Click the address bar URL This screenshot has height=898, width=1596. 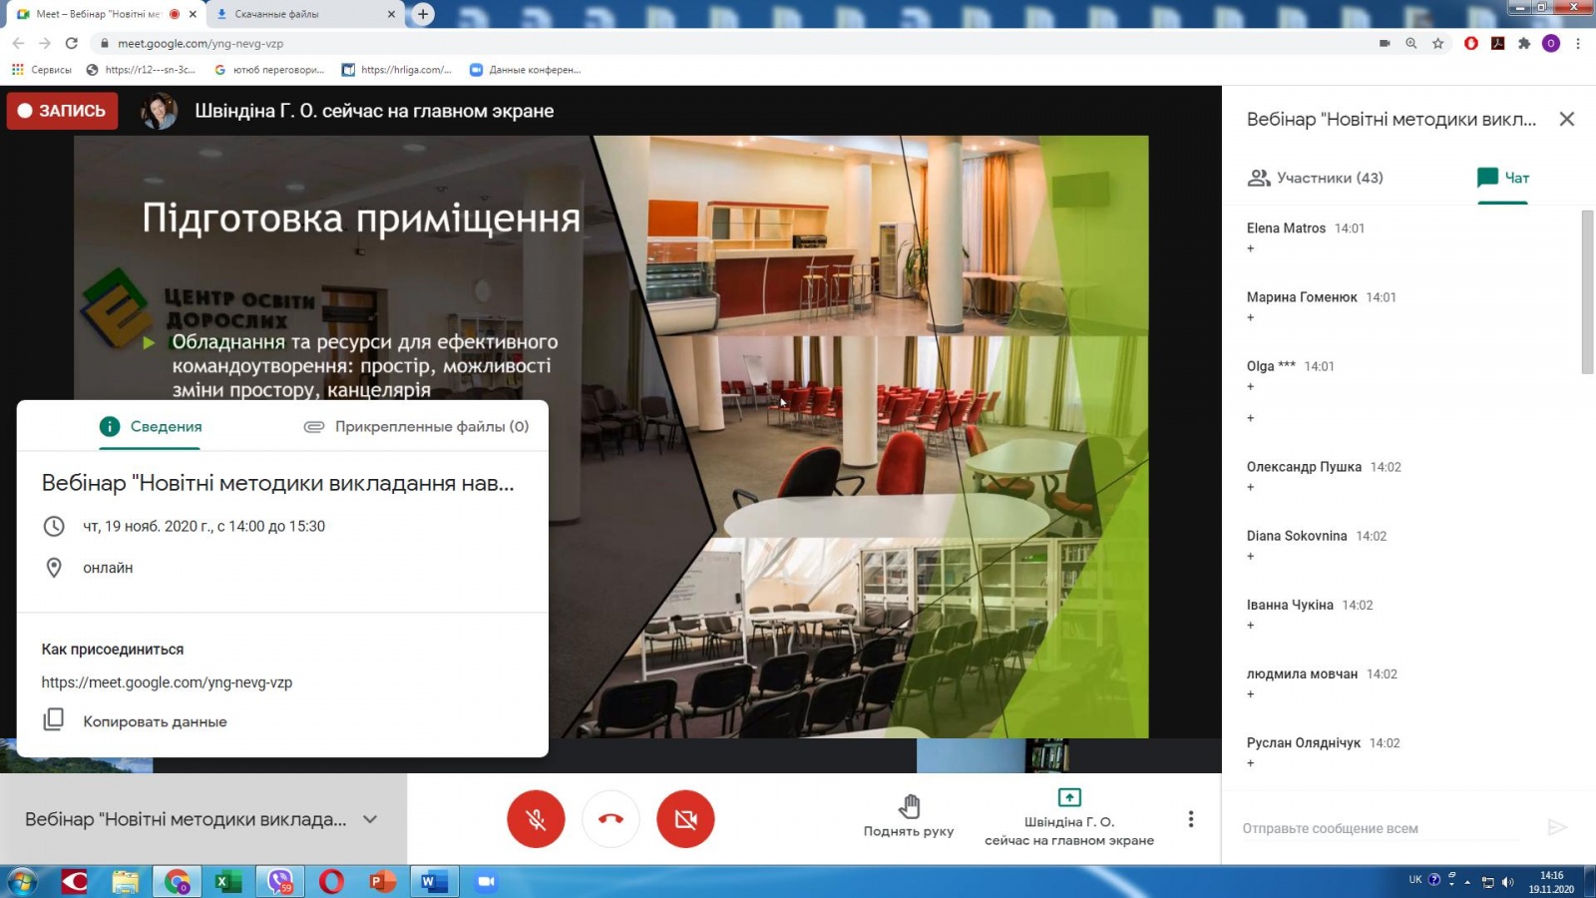(x=200, y=43)
